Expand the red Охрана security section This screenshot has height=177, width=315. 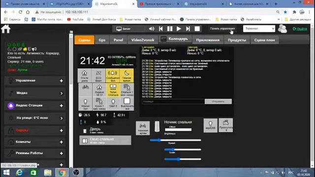click(35, 130)
